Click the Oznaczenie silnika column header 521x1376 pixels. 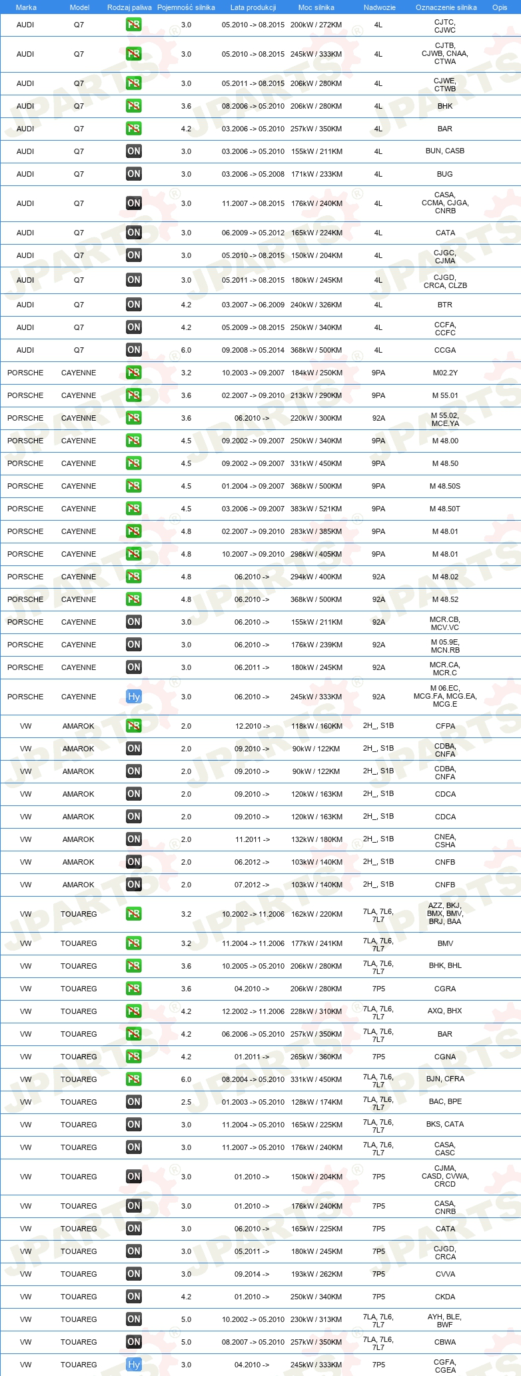pyautogui.click(x=446, y=7)
